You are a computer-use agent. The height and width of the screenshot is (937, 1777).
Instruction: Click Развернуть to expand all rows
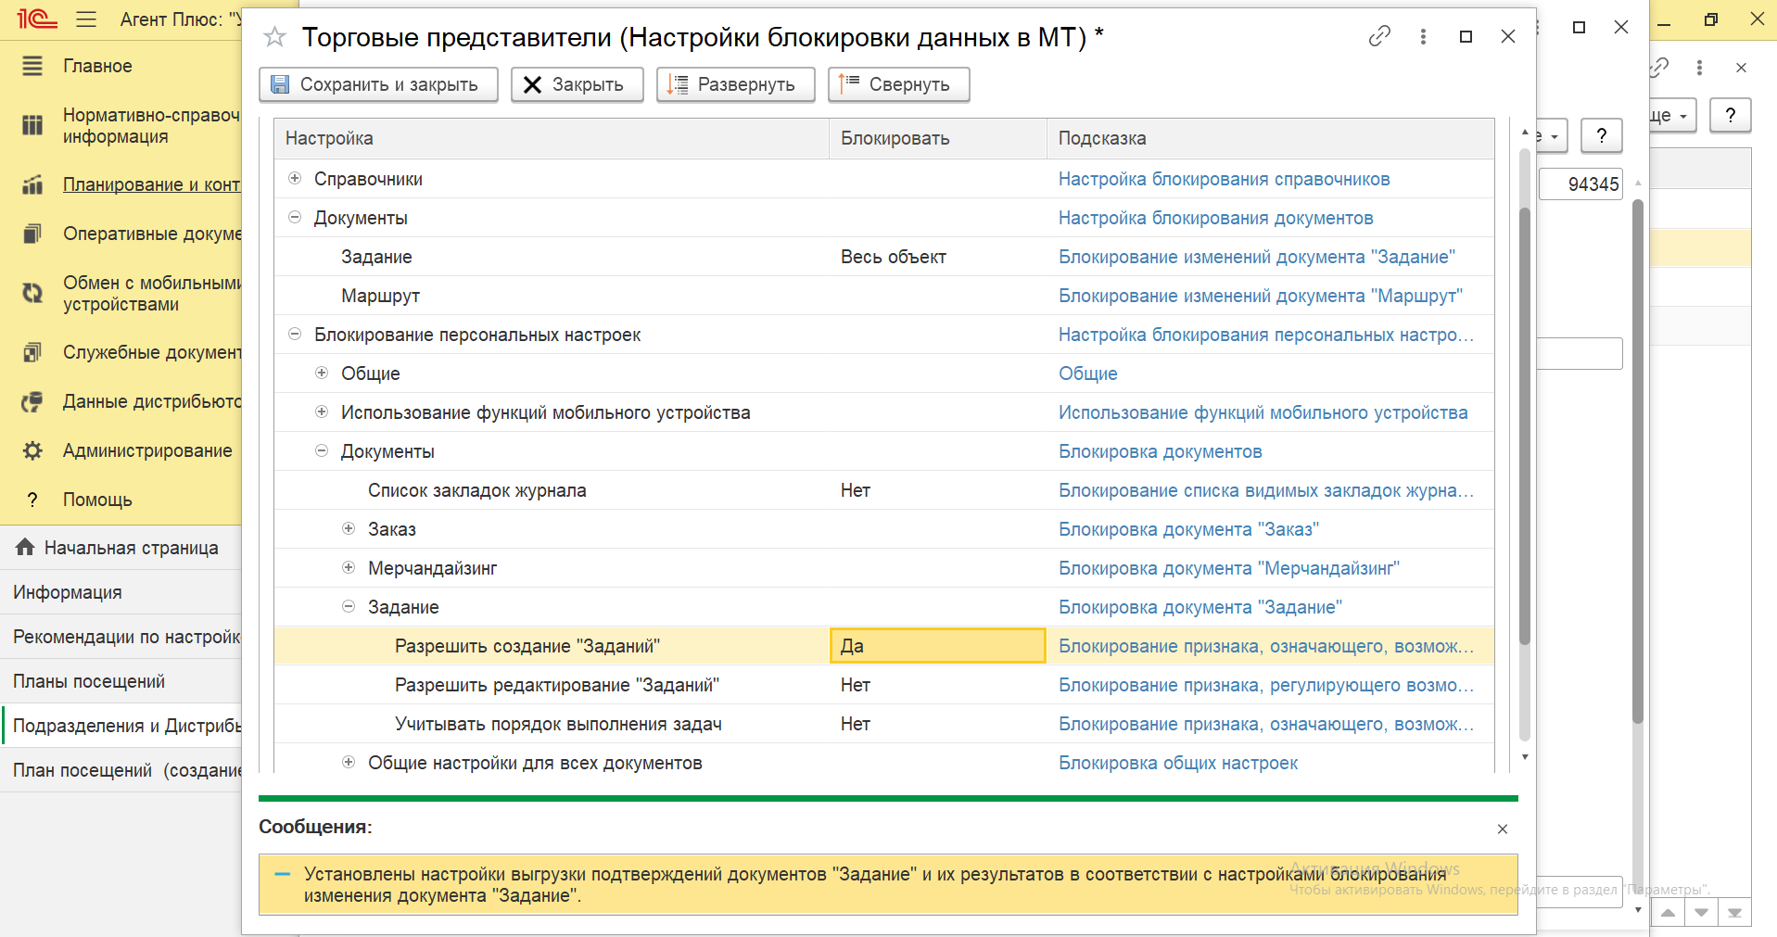[x=735, y=84]
